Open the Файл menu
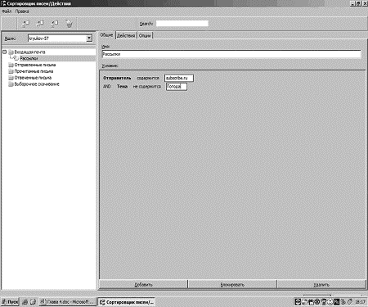368x307 pixels. click(x=7, y=11)
